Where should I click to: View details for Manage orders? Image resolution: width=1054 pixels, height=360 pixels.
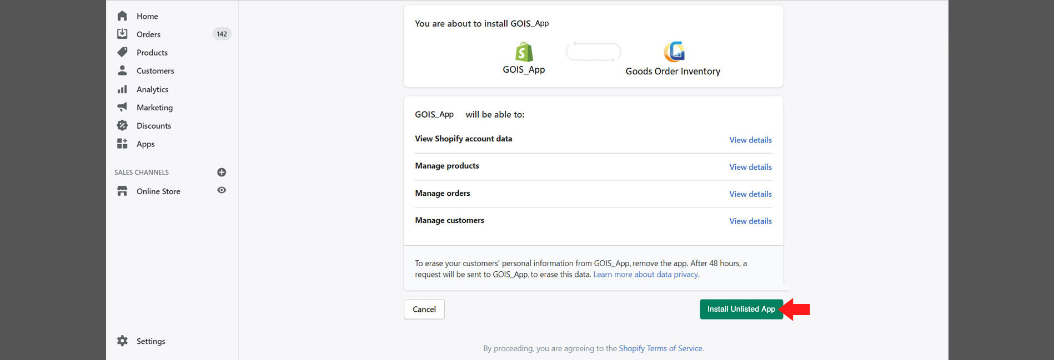point(750,194)
